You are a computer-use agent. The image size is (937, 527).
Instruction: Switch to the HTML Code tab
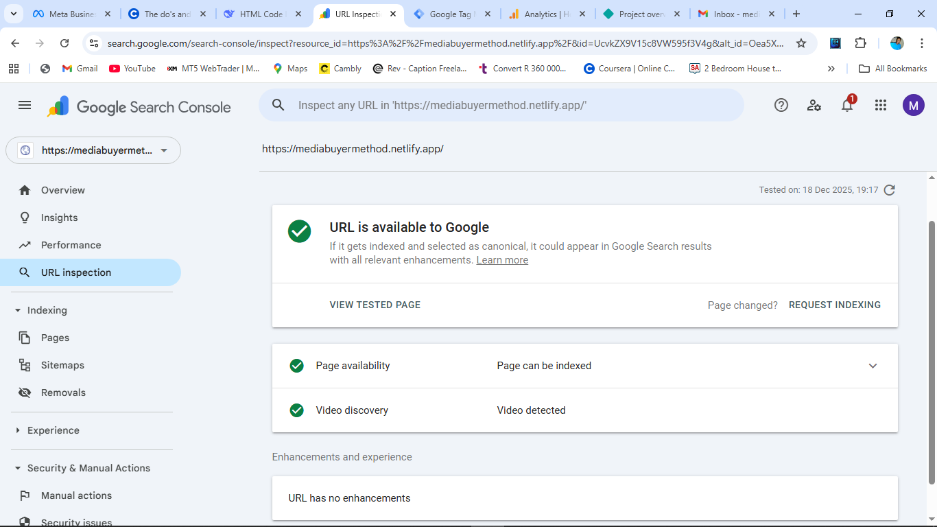(x=263, y=14)
